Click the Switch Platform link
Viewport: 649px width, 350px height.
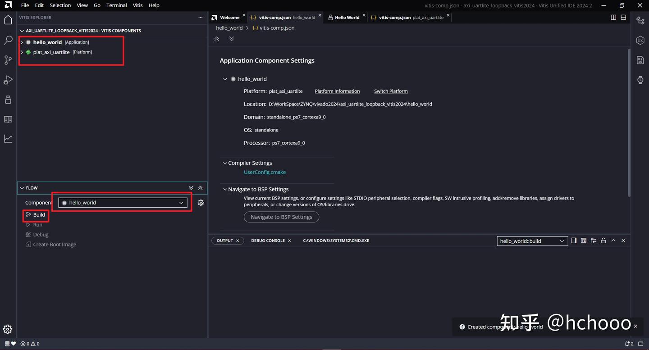point(391,91)
